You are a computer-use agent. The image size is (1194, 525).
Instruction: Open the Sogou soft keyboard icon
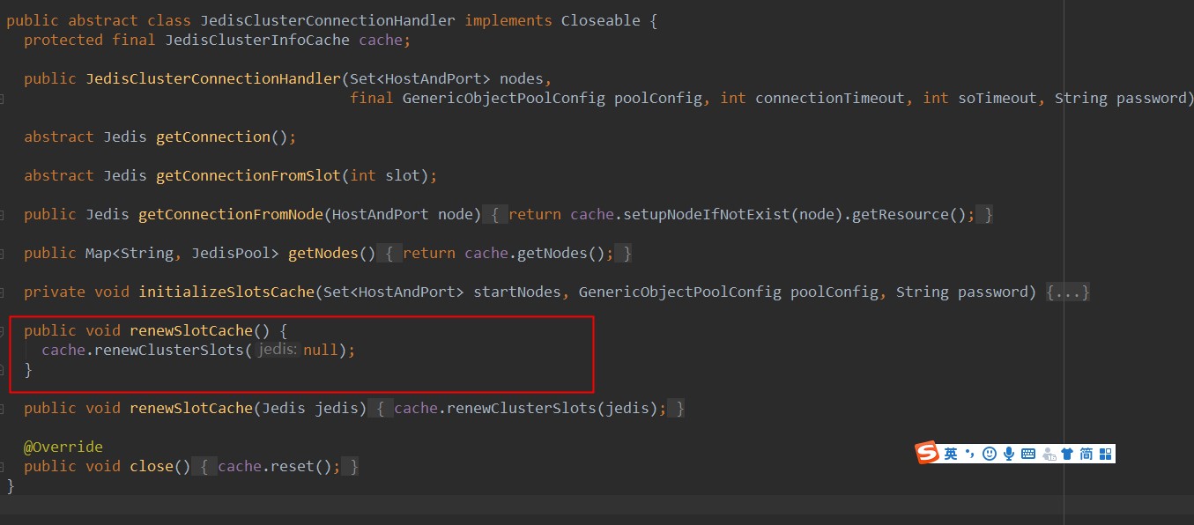1027,454
